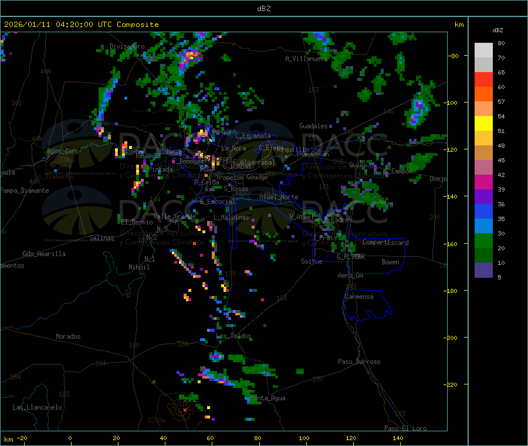Click the Guadales place label
The image size is (528, 446).
coord(313,126)
